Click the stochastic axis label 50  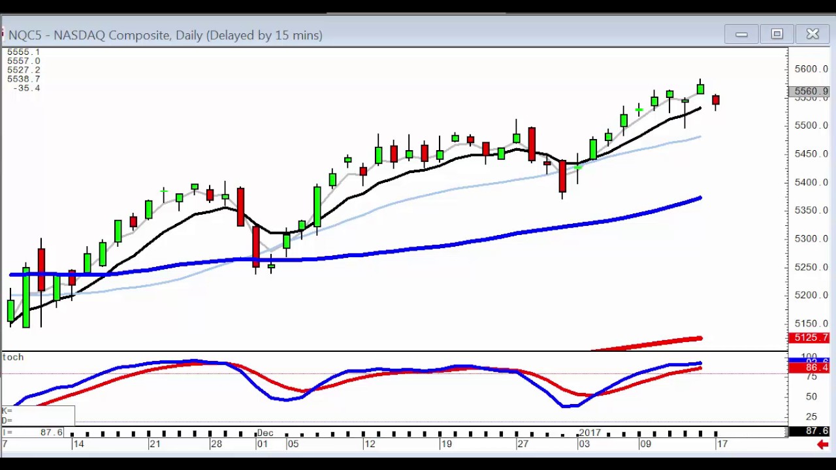811,397
